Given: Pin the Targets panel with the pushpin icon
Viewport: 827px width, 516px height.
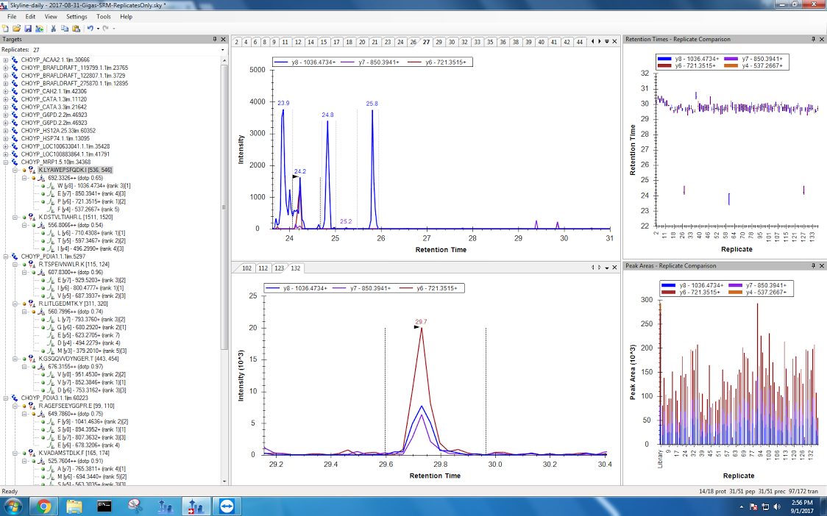Looking at the screenshot, I should 215,39.
